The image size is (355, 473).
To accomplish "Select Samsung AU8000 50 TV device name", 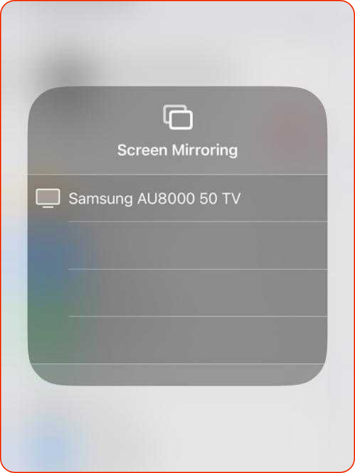I will point(154,199).
